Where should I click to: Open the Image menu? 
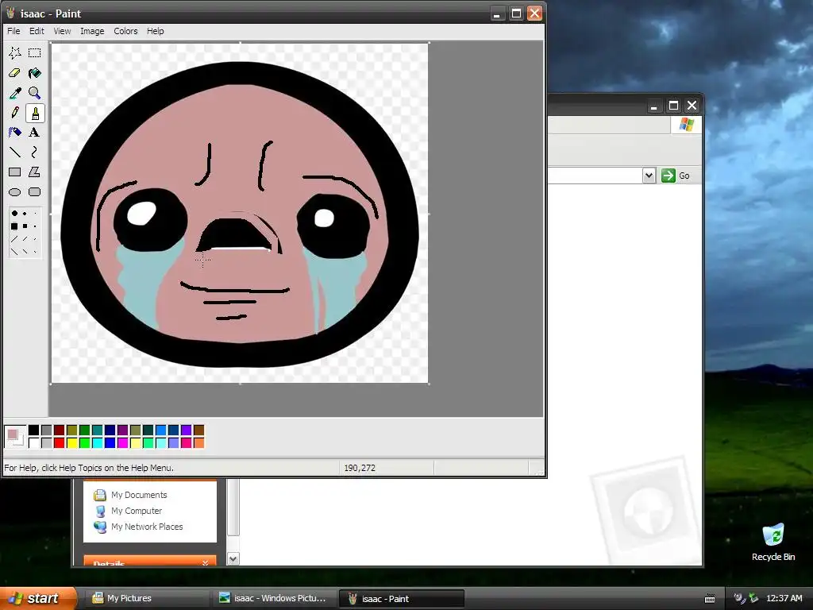[92, 31]
